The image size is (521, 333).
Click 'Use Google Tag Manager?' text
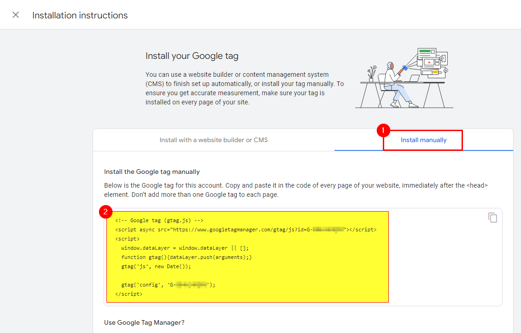pyautogui.click(x=144, y=322)
